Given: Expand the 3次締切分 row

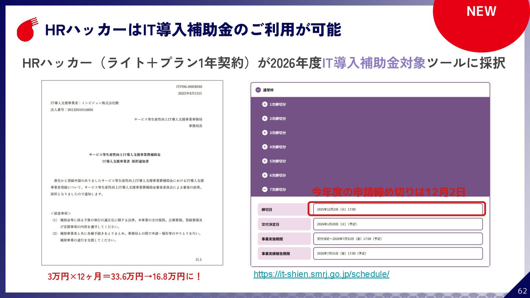Looking at the screenshot, I should point(265,132).
